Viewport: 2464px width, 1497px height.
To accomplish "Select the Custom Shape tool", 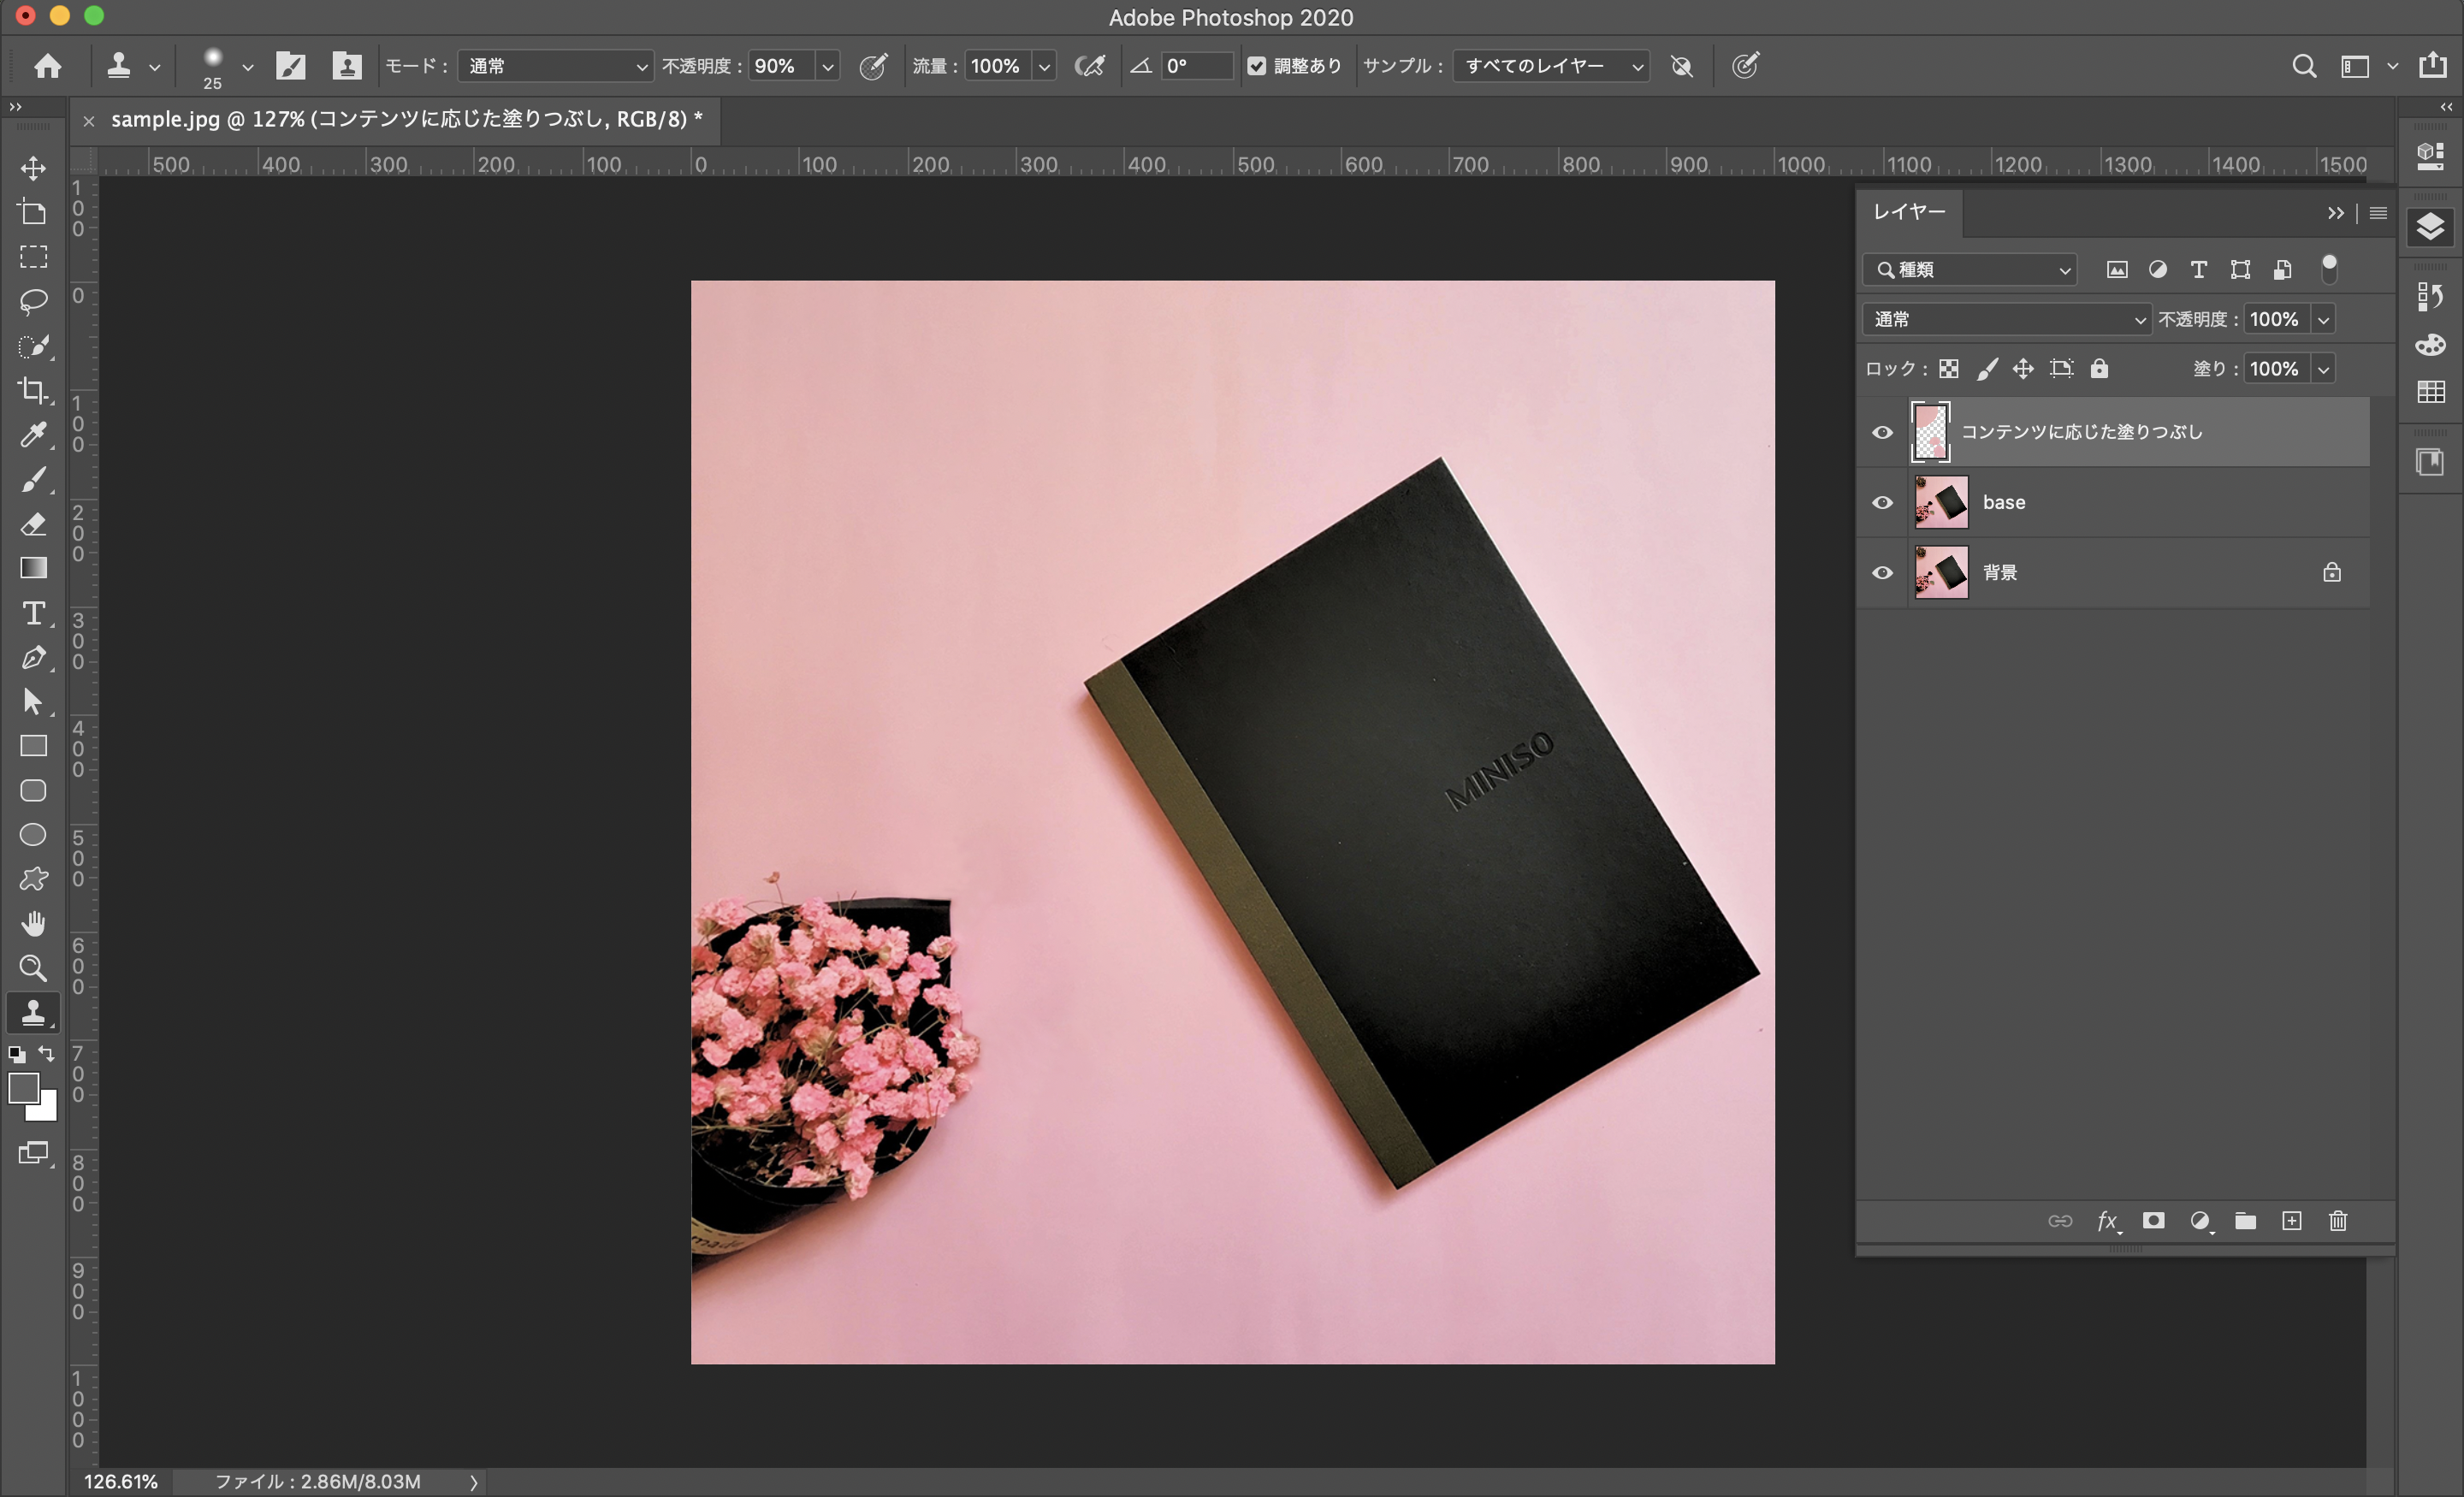I will click(x=33, y=879).
